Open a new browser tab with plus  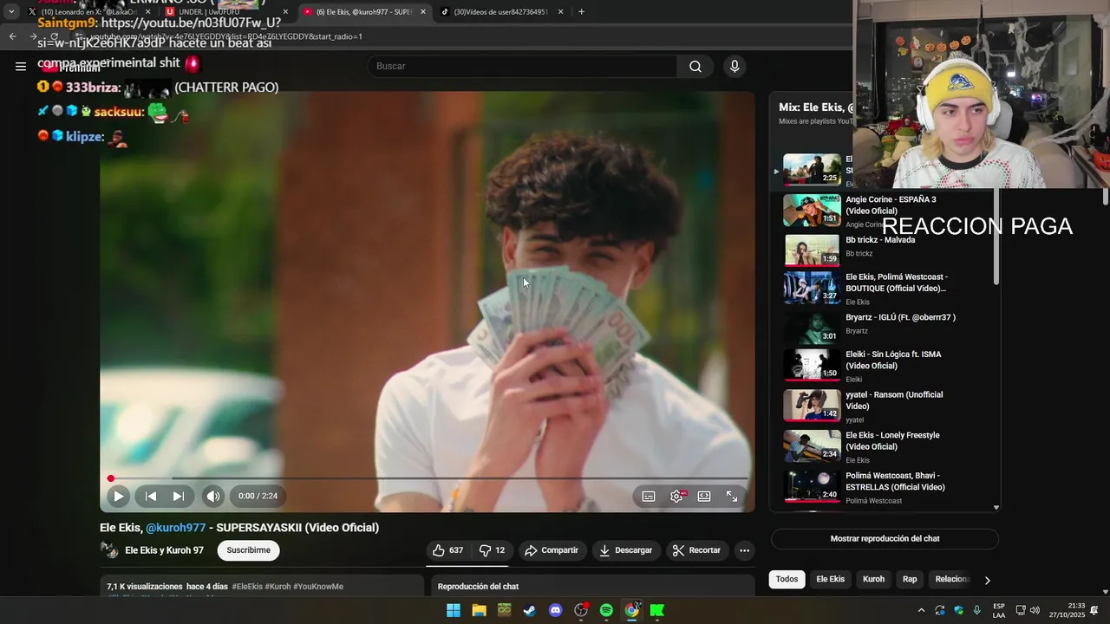click(581, 12)
